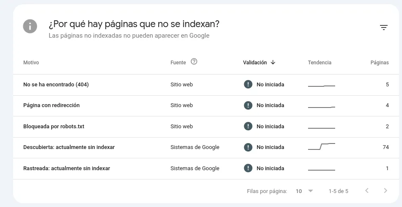This screenshot has height=207, width=402.
Task: Open the No se ha encontrado (404) row
Action: [206, 85]
